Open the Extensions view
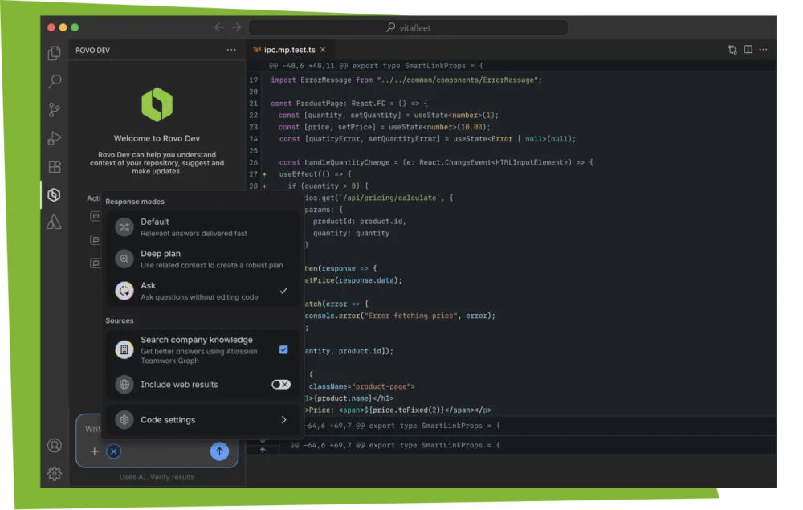This screenshot has width=803, height=510. (55, 167)
